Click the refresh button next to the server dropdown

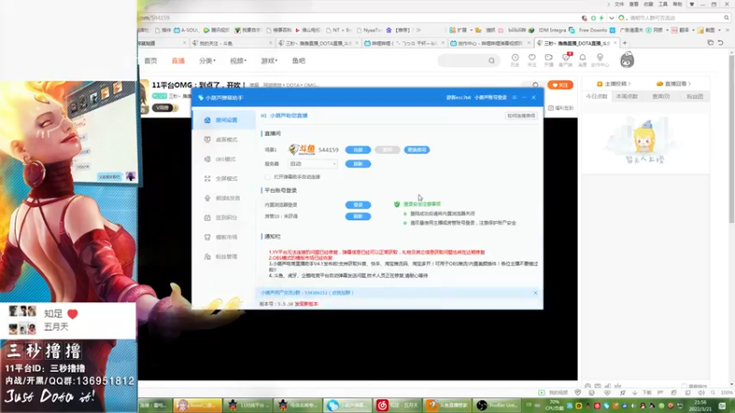coord(358,164)
